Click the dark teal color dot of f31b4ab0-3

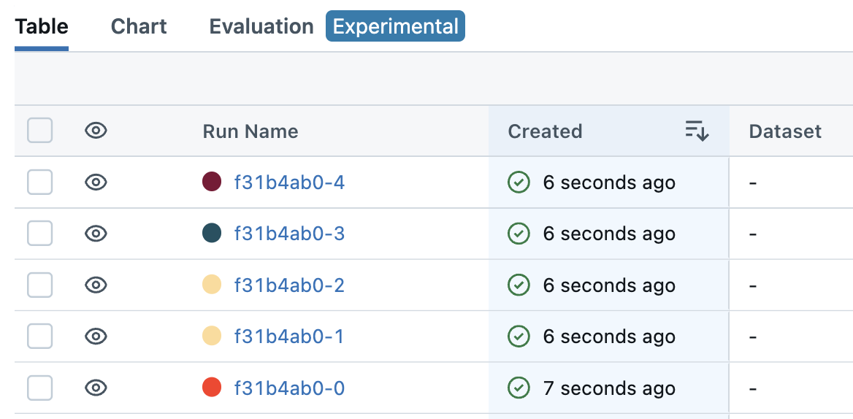pyautogui.click(x=212, y=233)
